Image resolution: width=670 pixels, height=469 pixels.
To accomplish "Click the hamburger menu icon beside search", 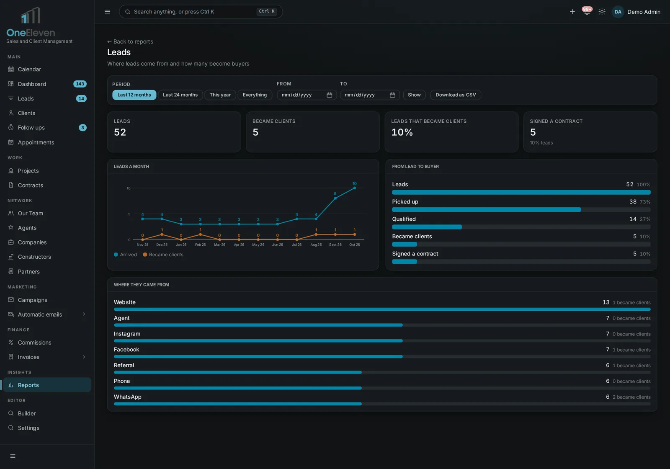I will [x=107, y=12].
